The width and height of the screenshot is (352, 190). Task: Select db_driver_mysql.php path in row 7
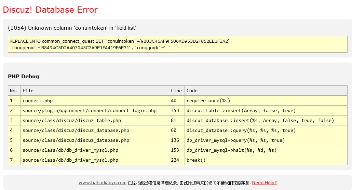point(95,160)
